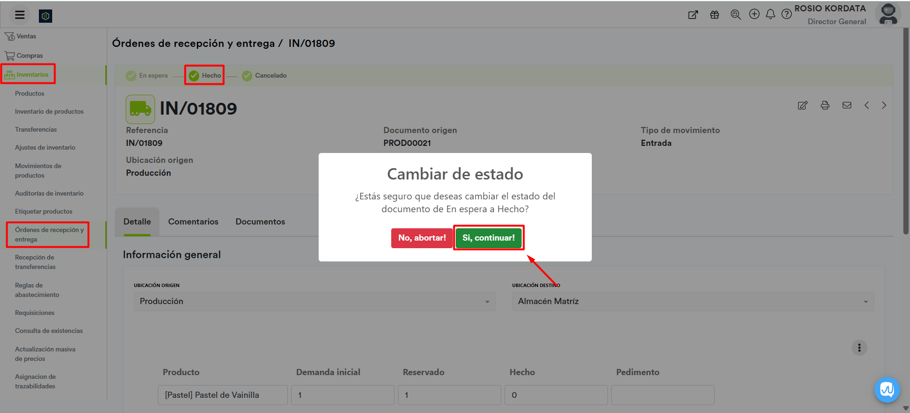
Task: Open the three-dot options menu
Action: click(859, 348)
